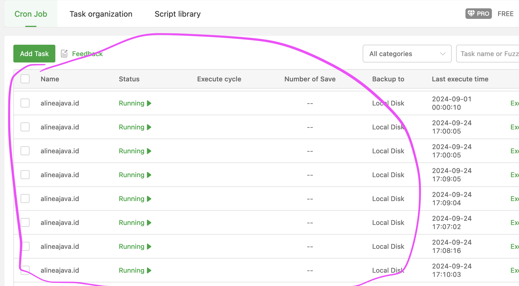
Task: Click the Feedback edit note icon
Action: (x=64, y=54)
